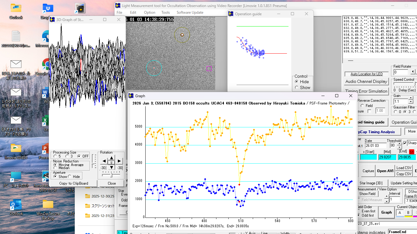The height and width of the screenshot is (234, 417).
Task: Open the Tools menu
Action: 165,12
